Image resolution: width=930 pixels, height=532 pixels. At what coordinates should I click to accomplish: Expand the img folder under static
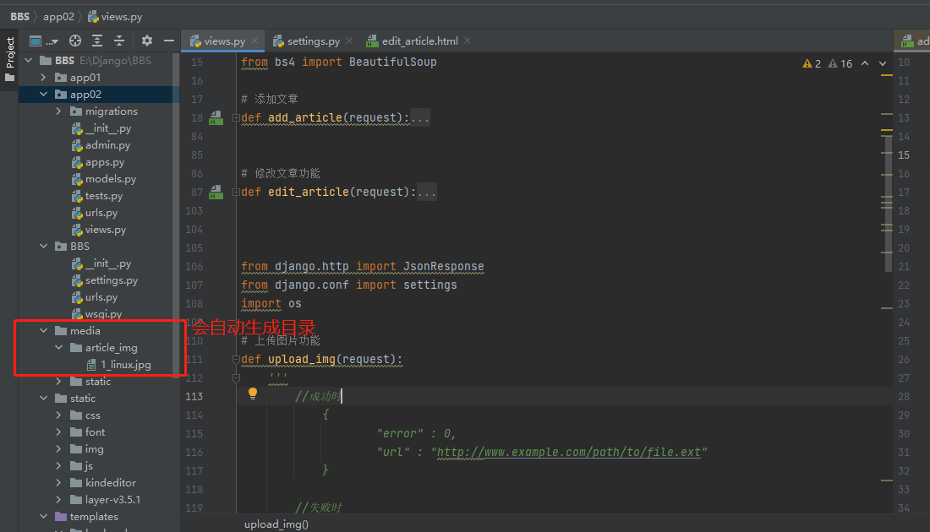click(58, 448)
